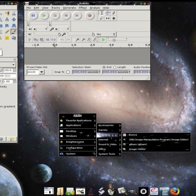Viewport: 196px width, 196px height.
Task: Open the Configuration menu entry
Action: tap(77, 148)
